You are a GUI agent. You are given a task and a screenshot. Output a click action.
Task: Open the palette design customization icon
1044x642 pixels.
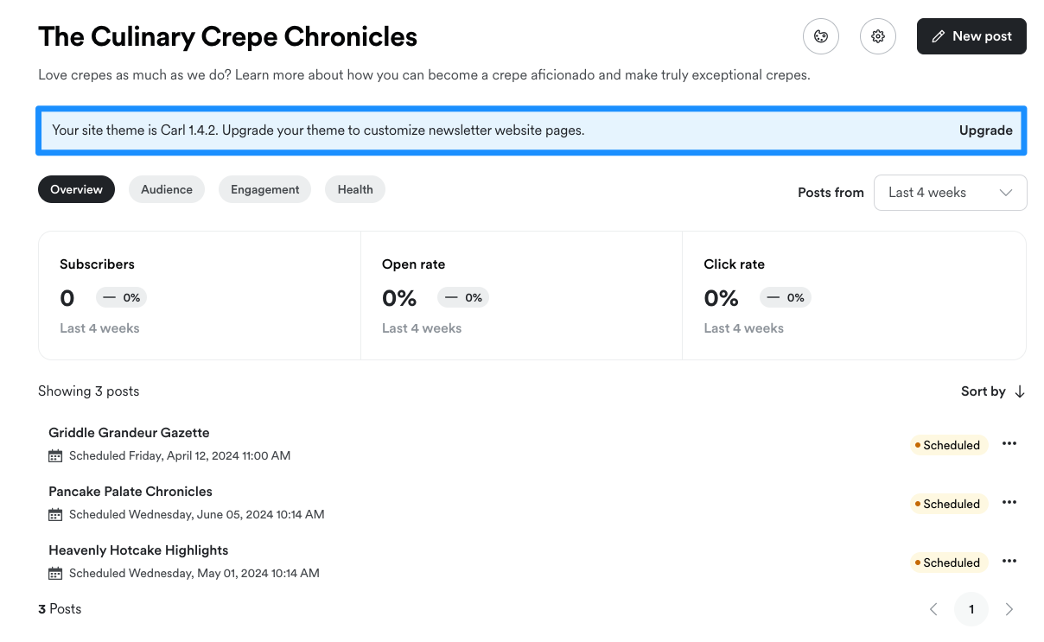[x=821, y=36]
